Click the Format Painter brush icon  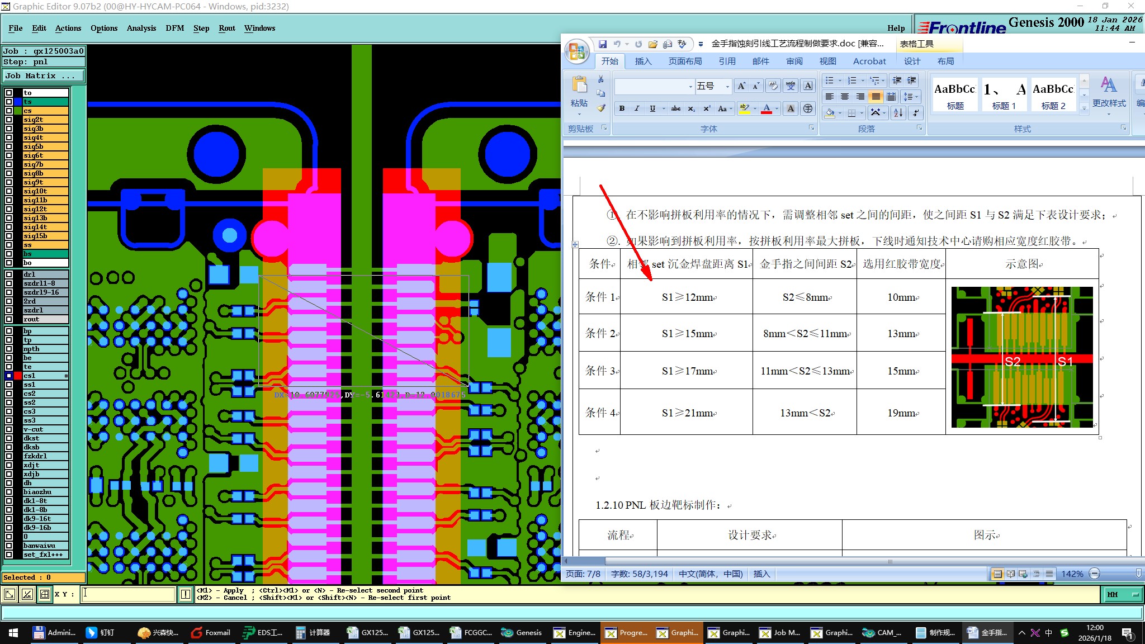[x=601, y=108]
